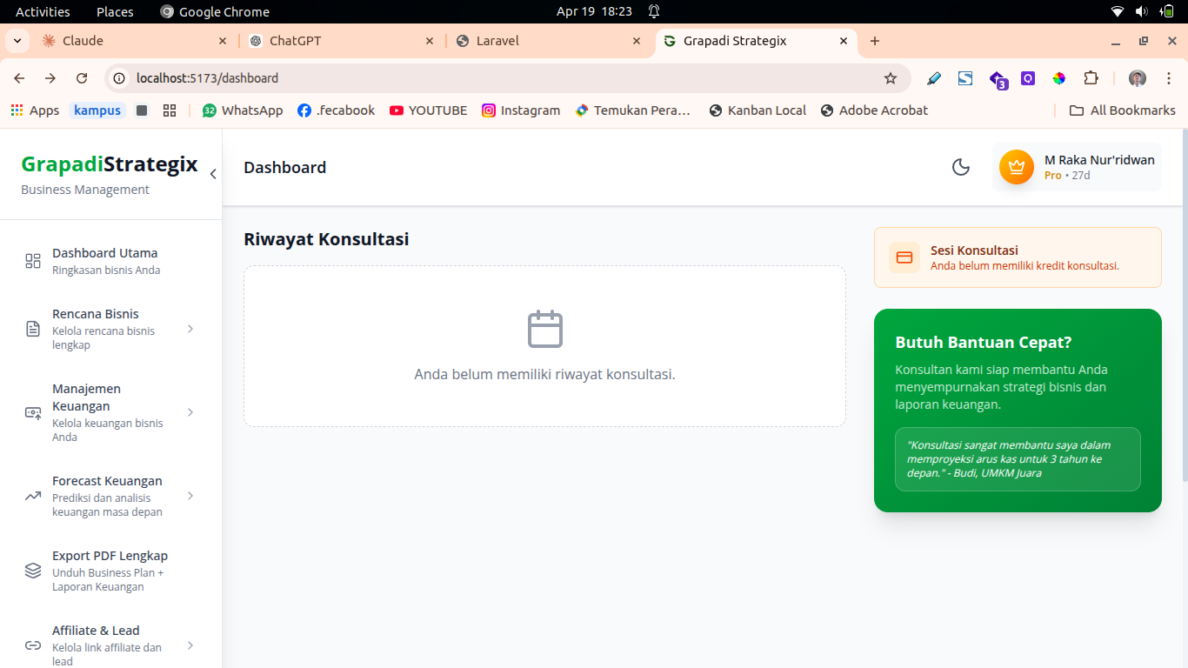Click the Export PDF Lengkap layers icon

[x=33, y=571]
